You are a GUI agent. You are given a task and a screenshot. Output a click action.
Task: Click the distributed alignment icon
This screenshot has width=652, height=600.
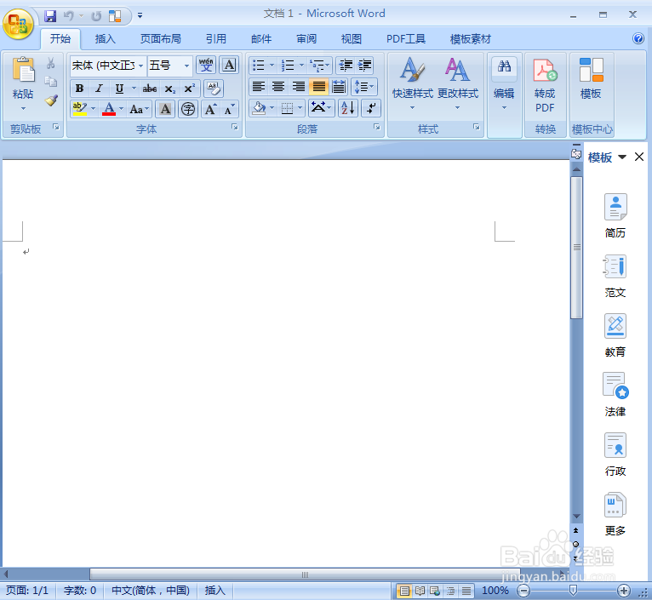coord(339,87)
